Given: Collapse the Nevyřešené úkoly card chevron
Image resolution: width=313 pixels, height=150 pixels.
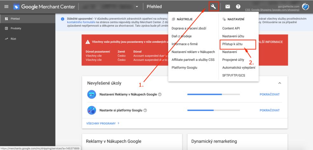Looking at the screenshot, I should [280, 83].
